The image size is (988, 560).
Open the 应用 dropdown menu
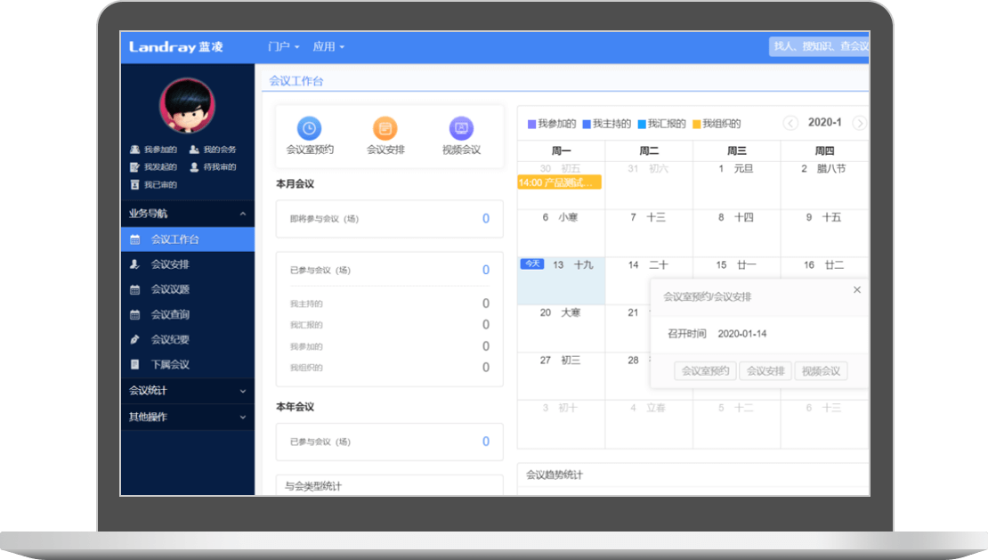click(x=328, y=46)
